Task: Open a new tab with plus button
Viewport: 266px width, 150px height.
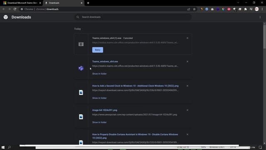Action: coord(88,3)
